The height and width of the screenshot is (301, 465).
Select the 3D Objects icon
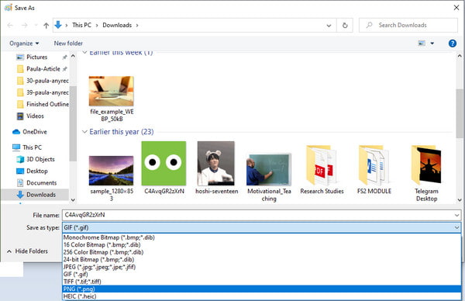click(x=20, y=159)
